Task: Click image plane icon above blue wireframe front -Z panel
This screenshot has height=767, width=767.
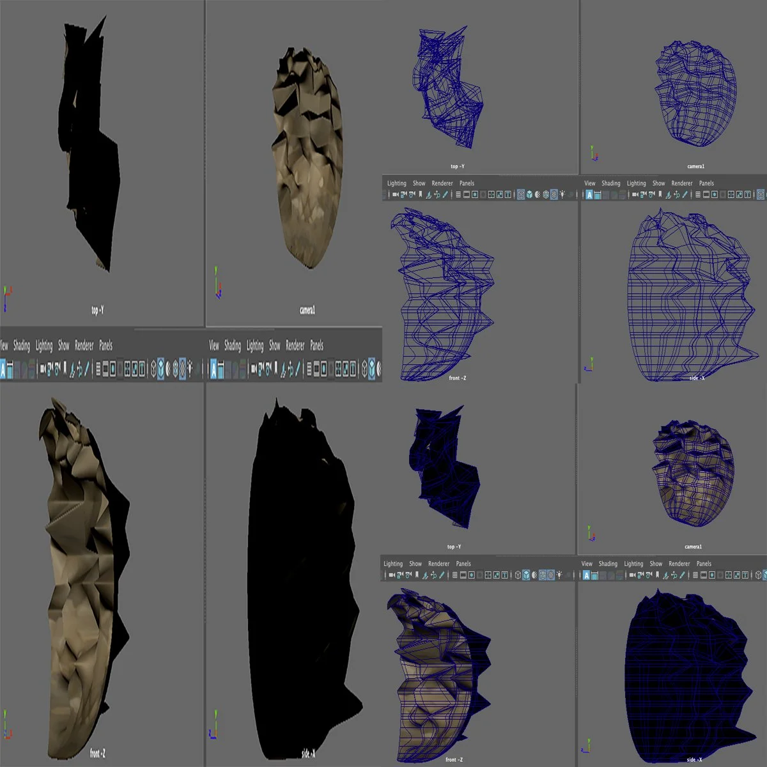Action: click(x=428, y=195)
